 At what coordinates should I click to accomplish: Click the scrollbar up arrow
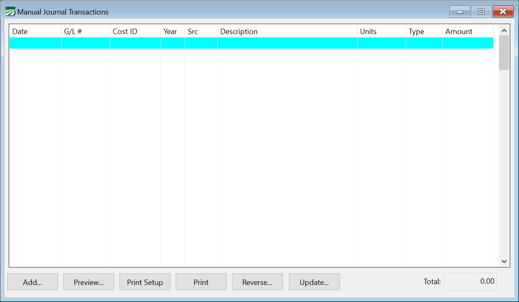click(x=504, y=29)
